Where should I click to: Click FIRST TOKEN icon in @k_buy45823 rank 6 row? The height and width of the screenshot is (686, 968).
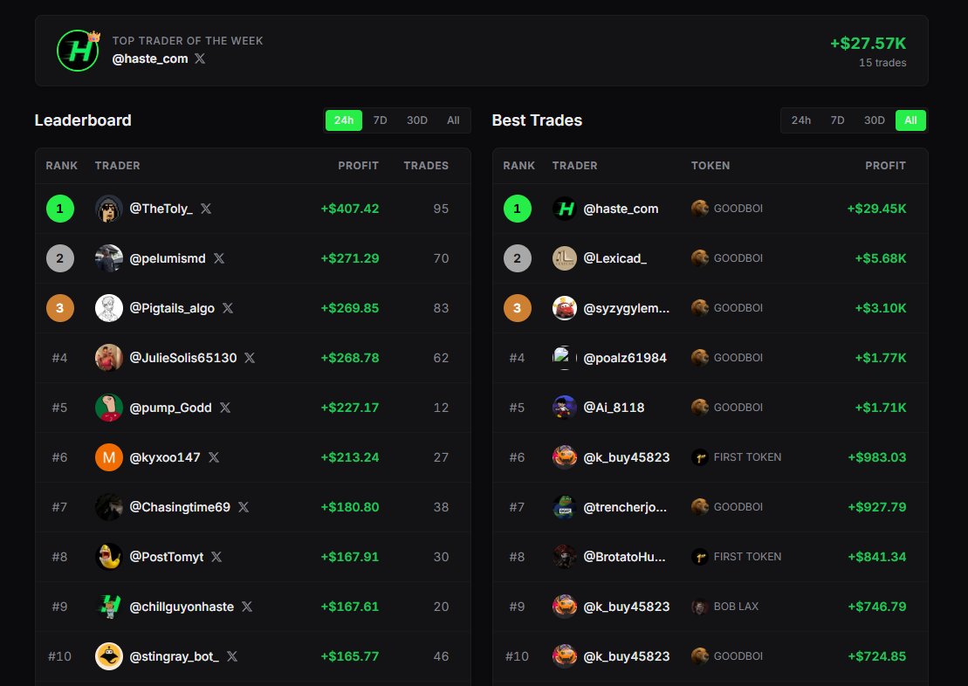(699, 457)
